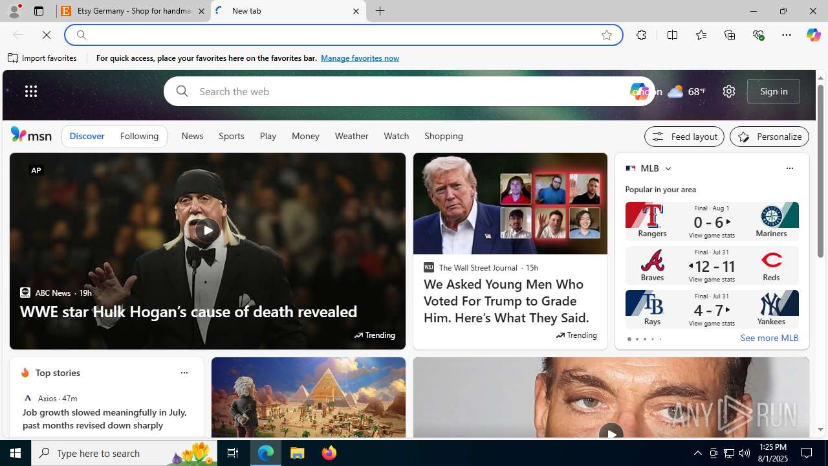
Task: Open Rangers vs Mariners game stats
Action: click(712, 221)
